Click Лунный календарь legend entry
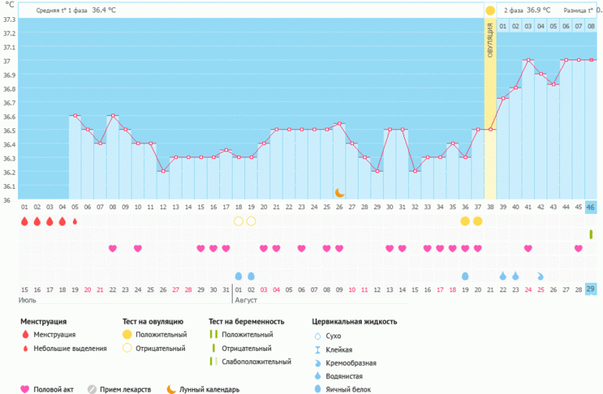Image resolution: width=603 pixels, height=394 pixels. 204,389
